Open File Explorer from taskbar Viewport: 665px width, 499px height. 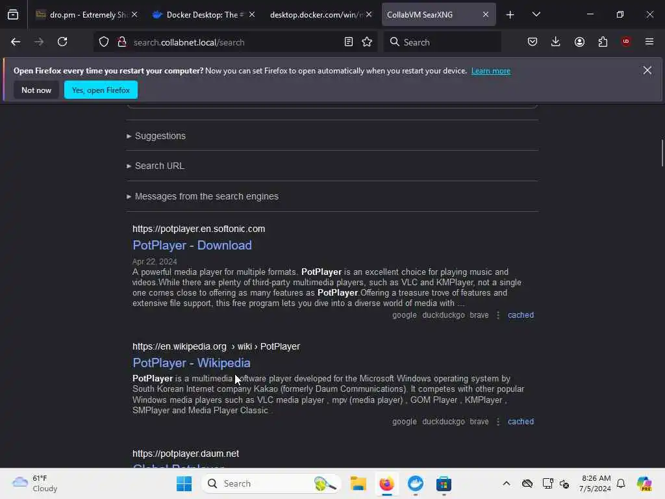coord(358,483)
